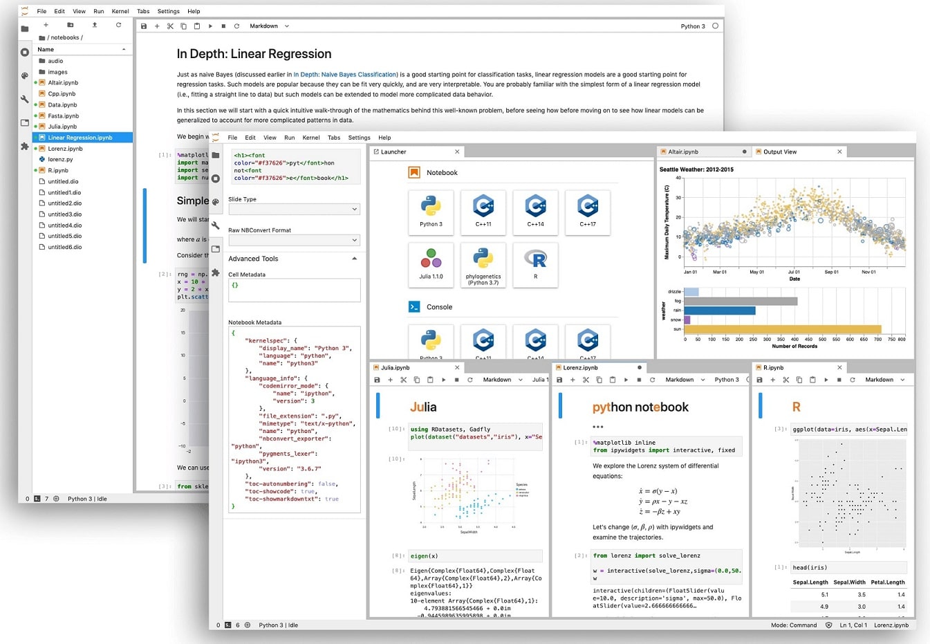
Task: Open the running kernels sidebar icon
Action: click(x=216, y=178)
